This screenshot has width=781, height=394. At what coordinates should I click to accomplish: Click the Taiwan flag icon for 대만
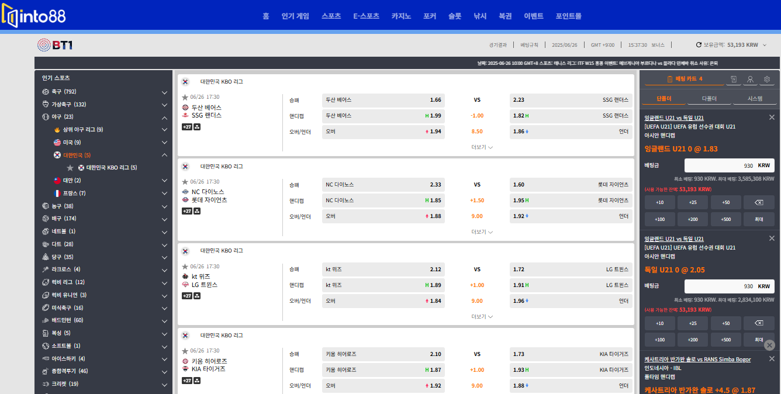coord(57,181)
